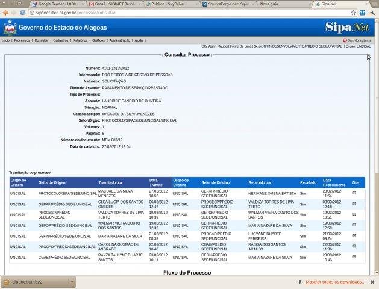This screenshot has height=289, width=379.
Task: Open the Gráficos menu
Action: coord(98,40)
